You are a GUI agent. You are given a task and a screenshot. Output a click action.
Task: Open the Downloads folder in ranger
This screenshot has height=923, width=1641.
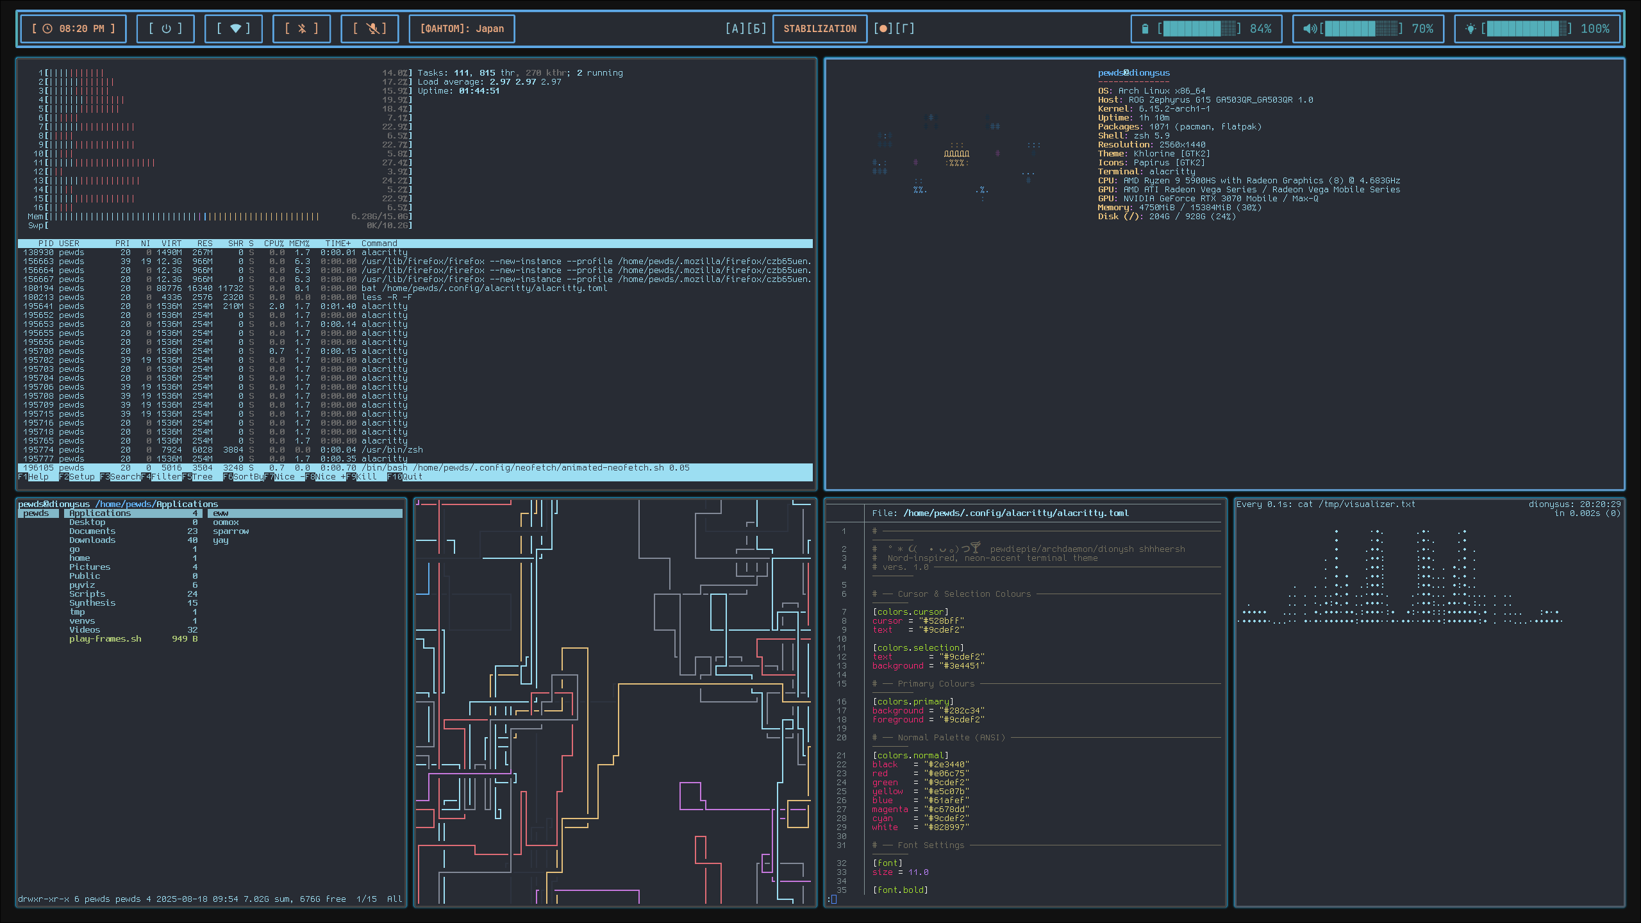[133, 540]
